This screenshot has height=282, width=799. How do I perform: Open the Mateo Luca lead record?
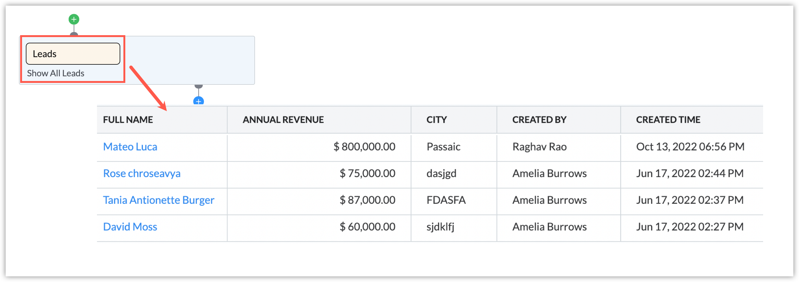tap(130, 147)
